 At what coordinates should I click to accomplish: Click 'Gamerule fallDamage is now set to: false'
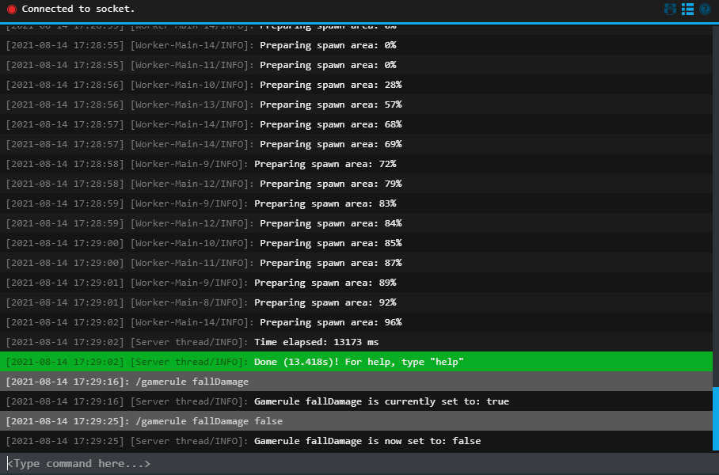[x=356, y=441]
